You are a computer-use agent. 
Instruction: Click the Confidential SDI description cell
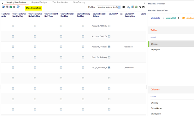(x=129, y=68)
